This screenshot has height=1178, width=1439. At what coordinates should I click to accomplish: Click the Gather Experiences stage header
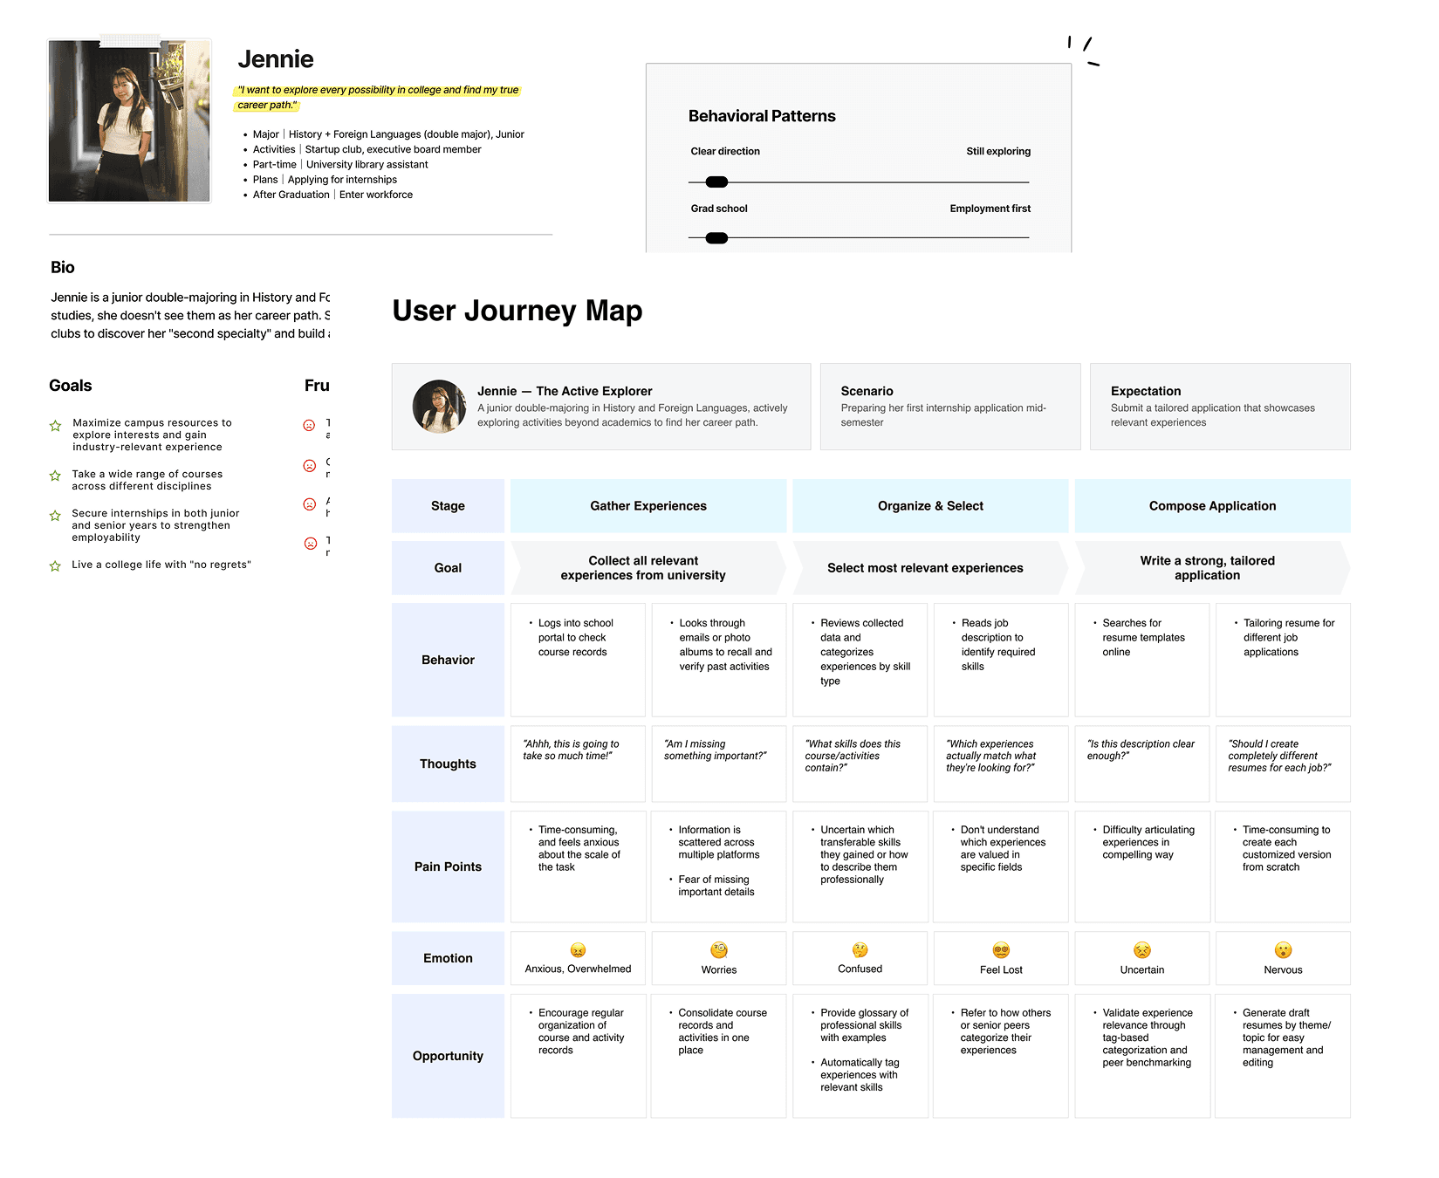(648, 506)
